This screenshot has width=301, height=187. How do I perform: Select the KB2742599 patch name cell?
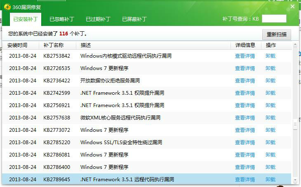pyautogui.click(x=56, y=93)
